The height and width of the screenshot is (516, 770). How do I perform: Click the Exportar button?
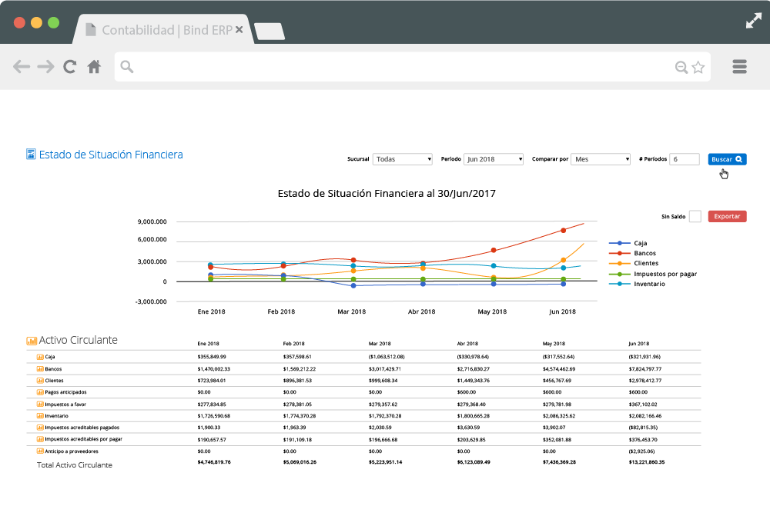click(726, 216)
